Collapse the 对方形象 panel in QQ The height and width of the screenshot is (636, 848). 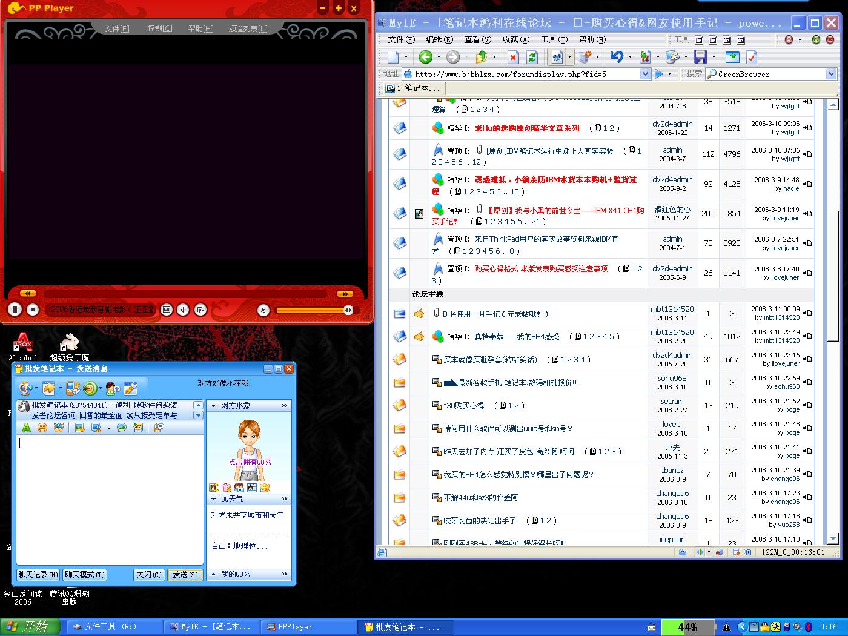click(x=214, y=406)
